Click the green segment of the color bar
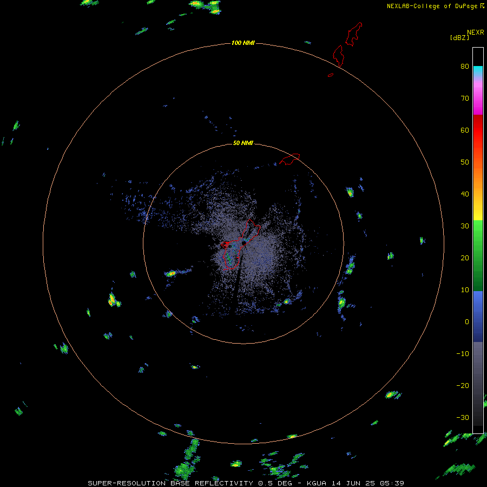Viewport: 487px width, 487px height. (x=478, y=255)
